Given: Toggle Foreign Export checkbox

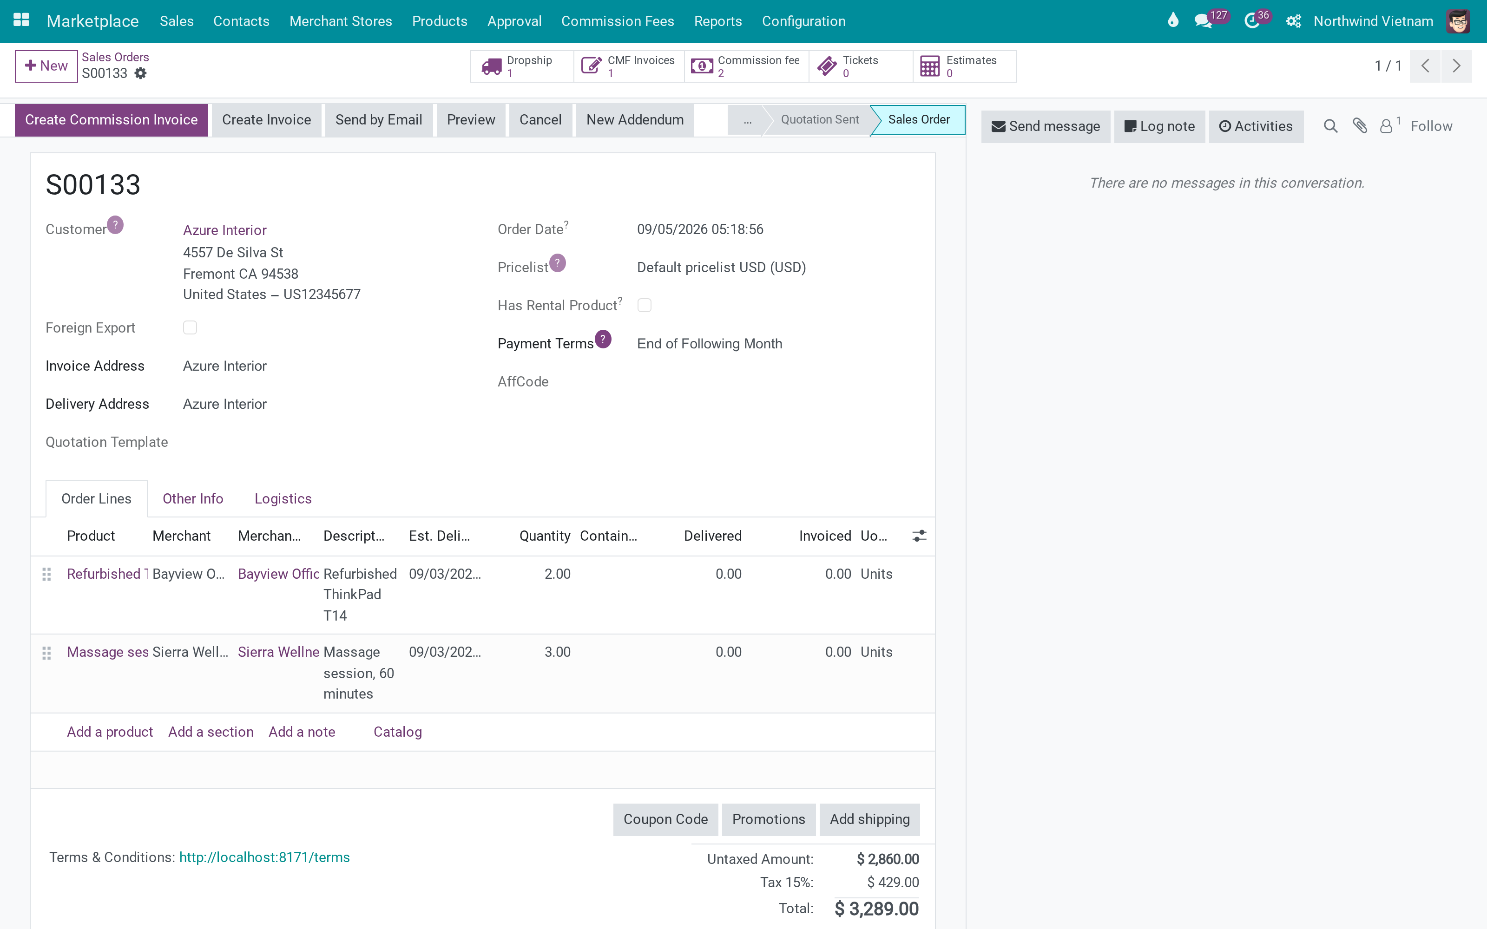Looking at the screenshot, I should pos(190,327).
